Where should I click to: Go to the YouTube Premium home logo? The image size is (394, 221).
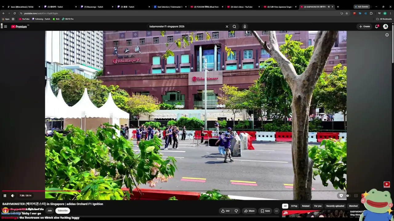pos(19,27)
